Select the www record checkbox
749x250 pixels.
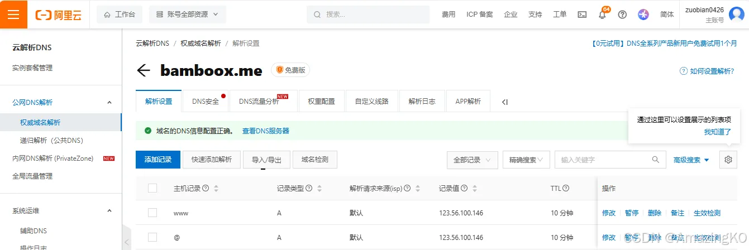pos(152,213)
